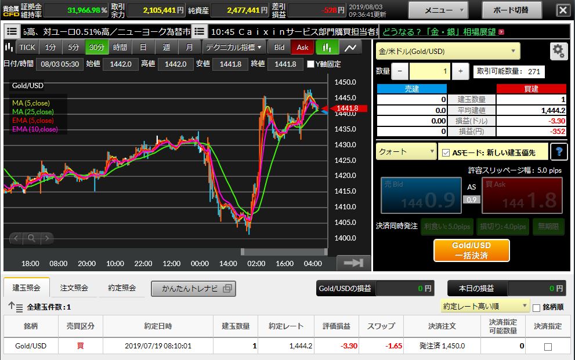The image size is (575, 360).
Task: Open the gold/silver outlook link arrow icon
Action: (x=502, y=32)
